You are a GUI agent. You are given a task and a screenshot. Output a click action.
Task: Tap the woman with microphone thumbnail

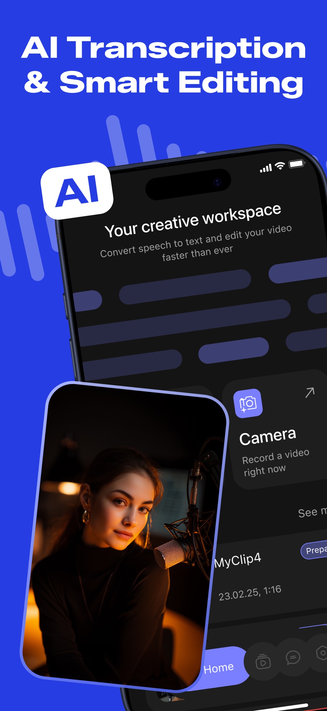point(124,536)
